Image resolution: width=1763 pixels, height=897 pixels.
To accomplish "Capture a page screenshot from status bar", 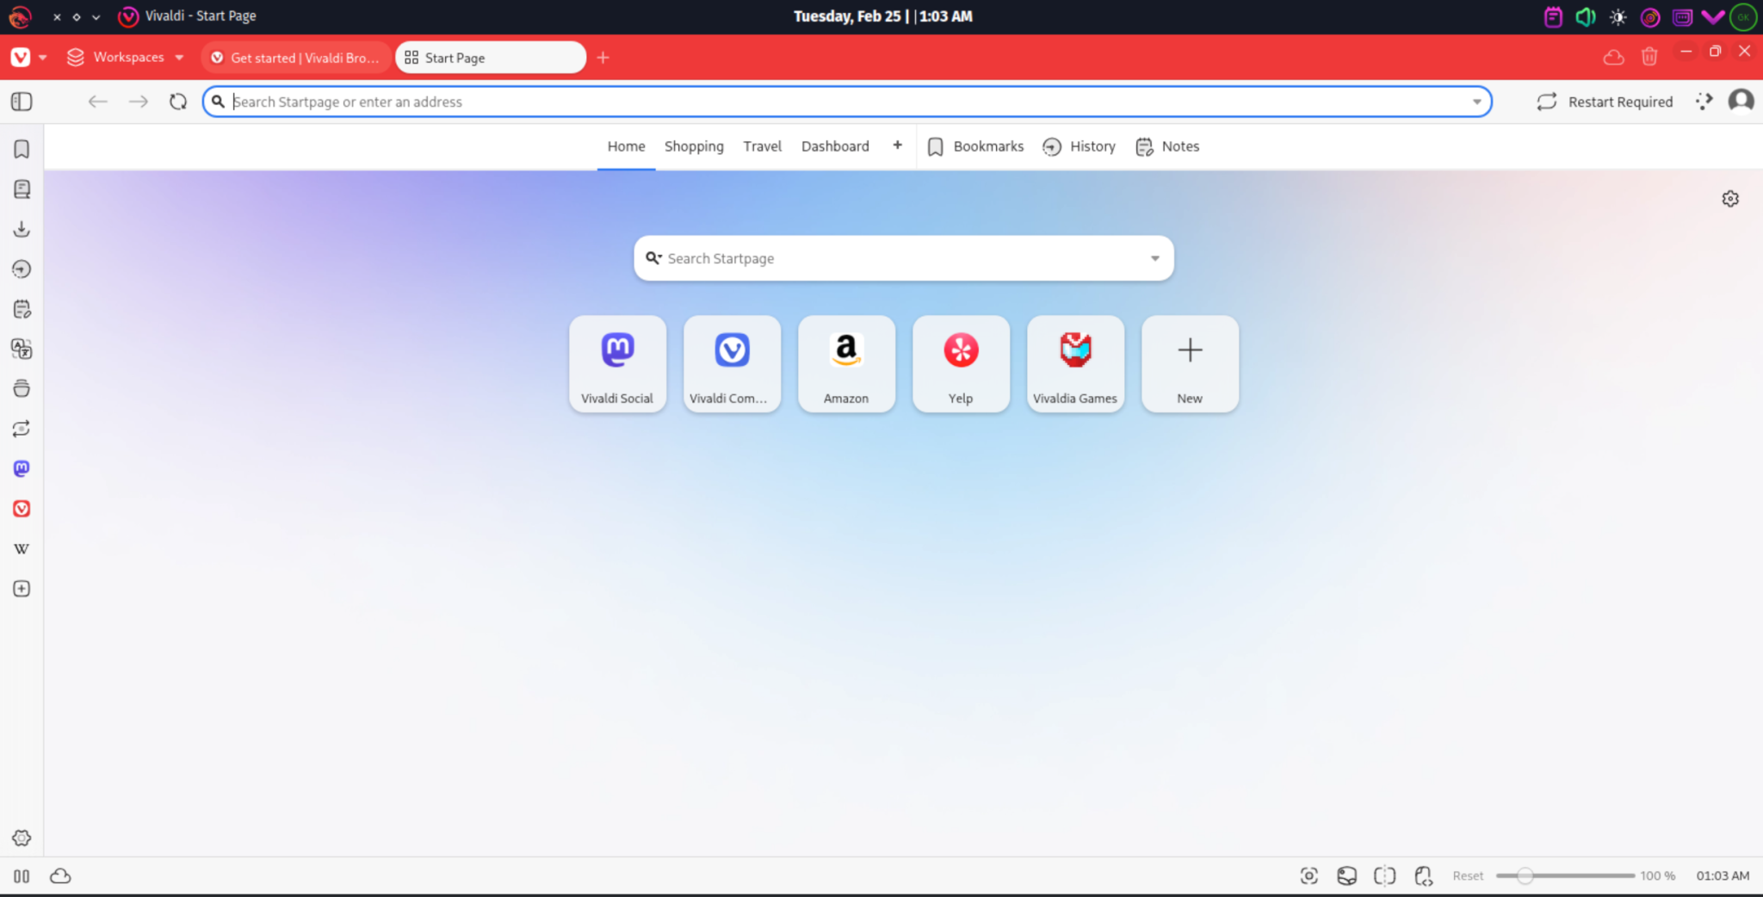I will coord(1308,875).
